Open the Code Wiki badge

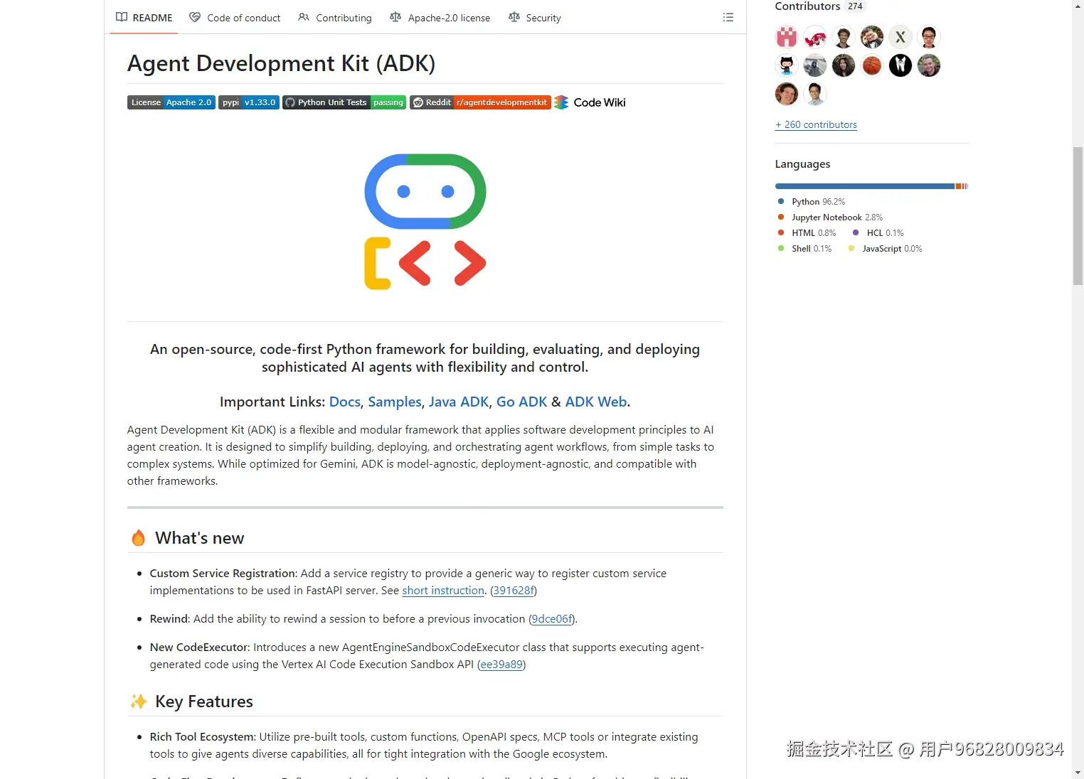(x=590, y=102)
